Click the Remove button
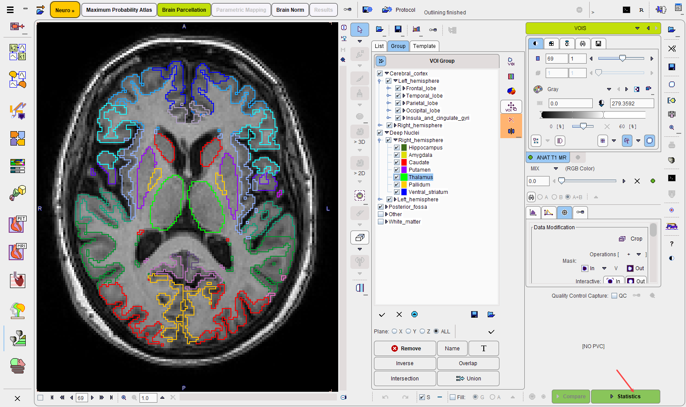 point(405,348)
